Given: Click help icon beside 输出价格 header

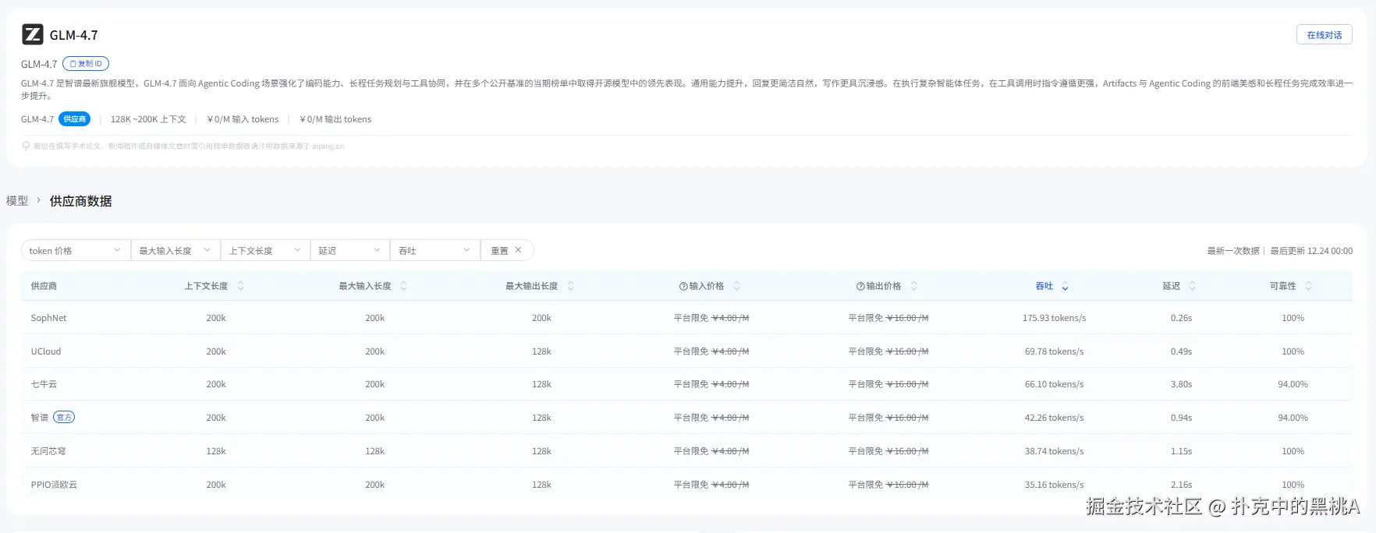Looking at the screenshot, I should pos(860,286).
